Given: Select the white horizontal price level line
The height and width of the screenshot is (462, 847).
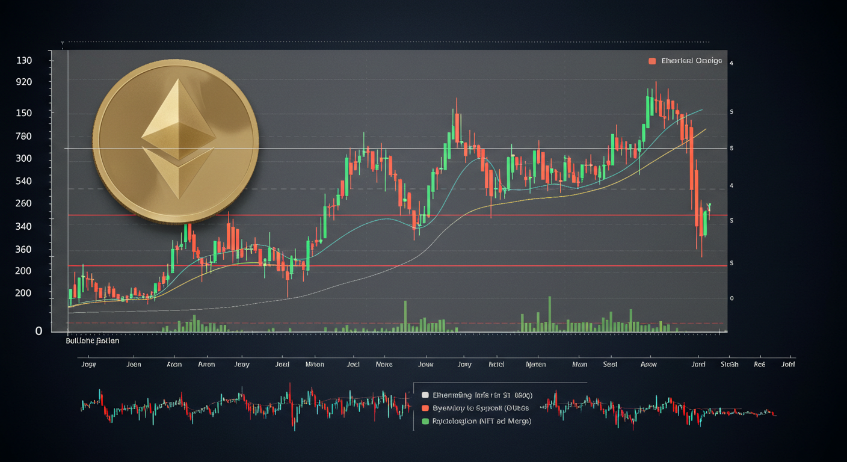Looking at the screenshot, I should [396, 149].
